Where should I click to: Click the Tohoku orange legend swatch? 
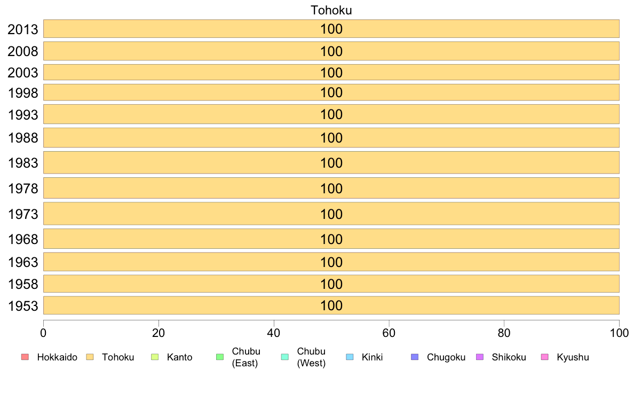(90, 357)
